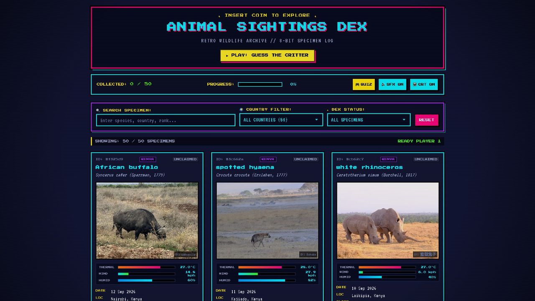Click the Kenya tag on white rhinoceros card

(x=388, y=159)
